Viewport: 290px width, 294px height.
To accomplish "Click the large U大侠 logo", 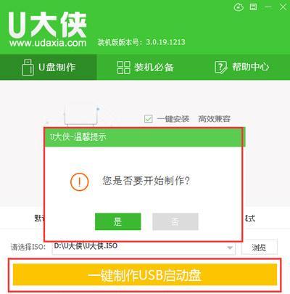I will [x=47, y=25].
